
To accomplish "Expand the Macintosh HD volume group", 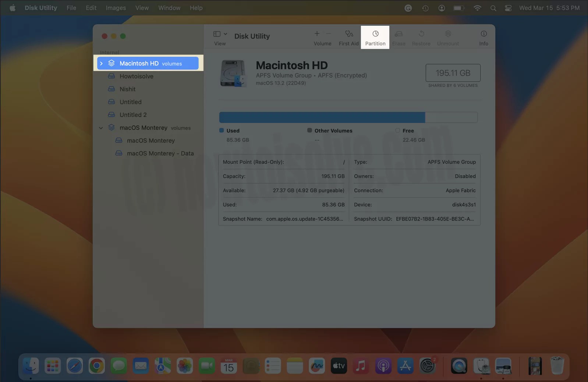I will click(x=101, y=63).
